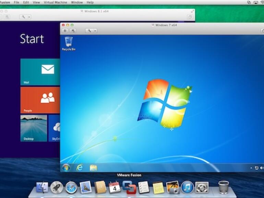Image resolution: width=264 pixels, height=198 pixels.
Task: Open the Window menu
Action: [77, 2]
